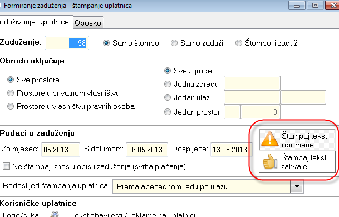The width and height of the screenshot is (339, 217).
Task: Click the Redoslijed štampanja uplatnica label
Action: (56, 186)
